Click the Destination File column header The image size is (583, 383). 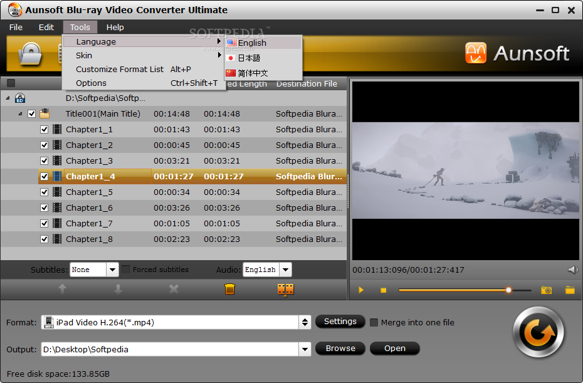coord(307,83)
